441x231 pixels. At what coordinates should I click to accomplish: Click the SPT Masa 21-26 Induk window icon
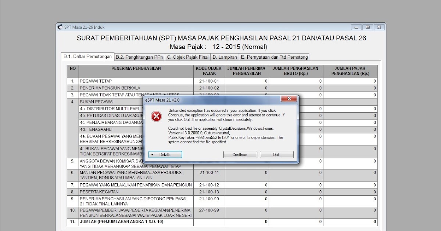[60, 27]
